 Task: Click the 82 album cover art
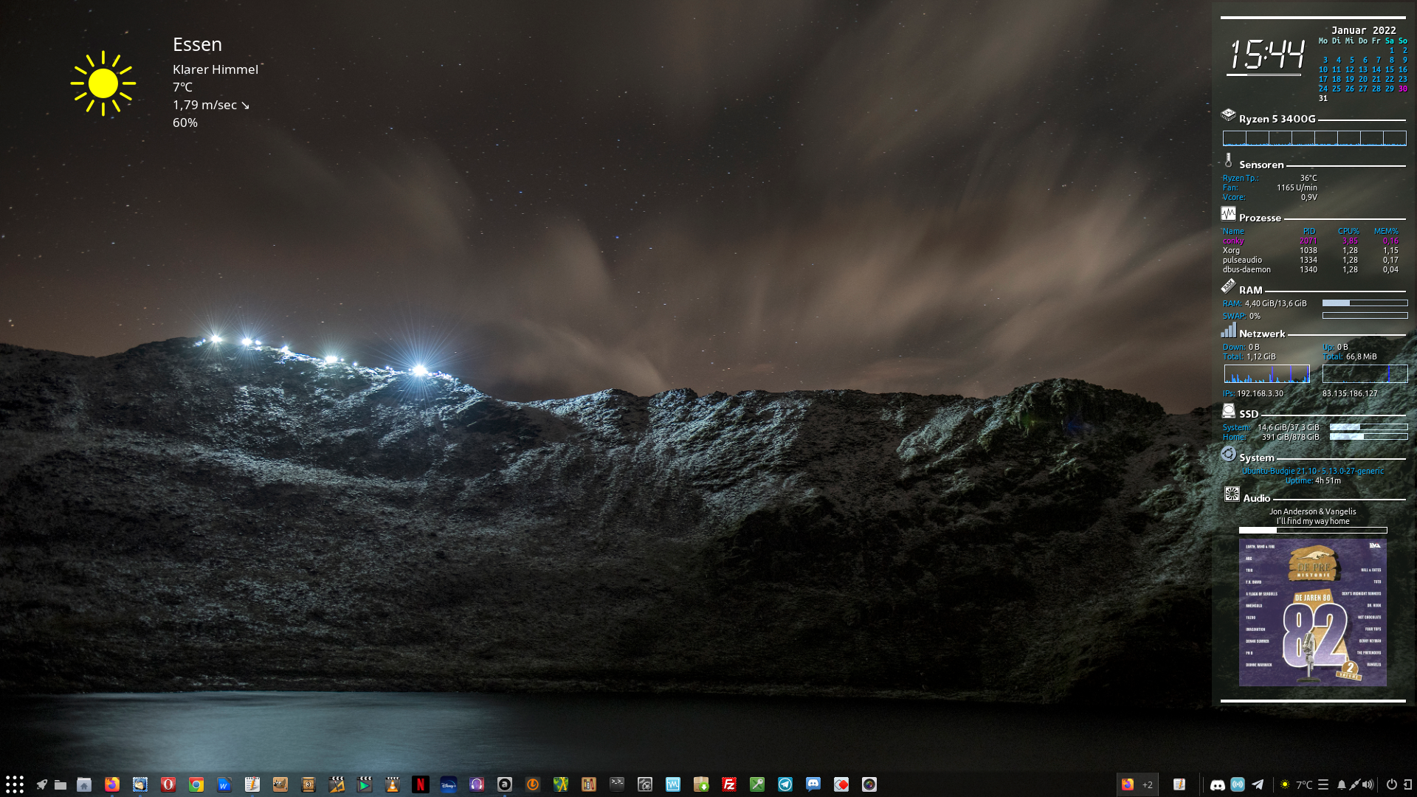[x=1312, y=612]
